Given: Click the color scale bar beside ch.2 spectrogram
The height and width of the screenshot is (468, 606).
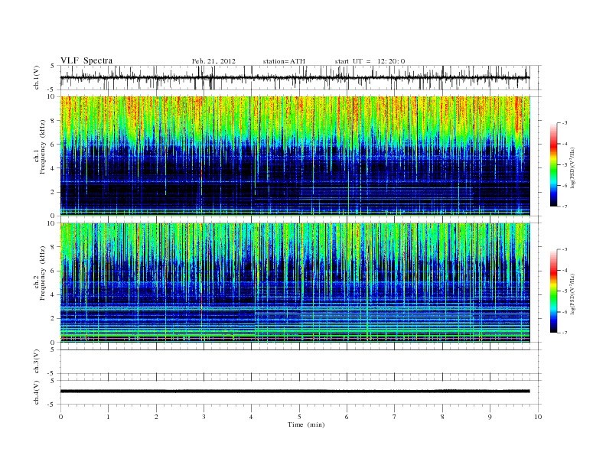Looking at the screenshot, I should coord(553,291).
